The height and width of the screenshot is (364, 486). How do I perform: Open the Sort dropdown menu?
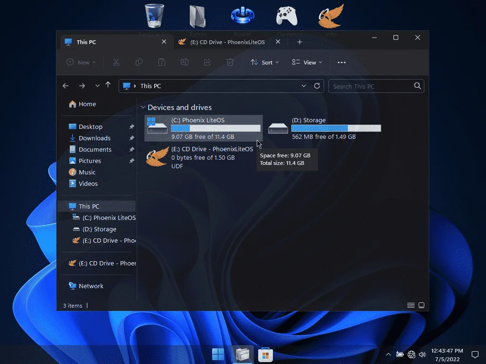coord(264,62)
